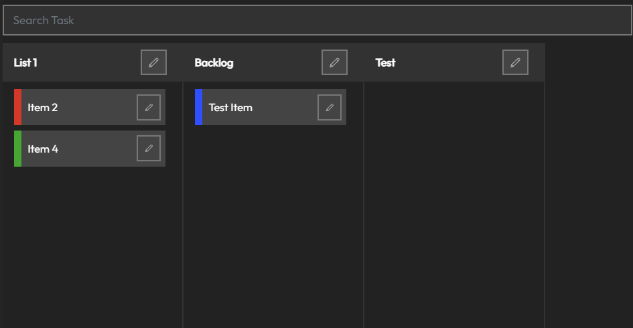
Task: Click the edit pencil for List 1
Action: tap(153, 62)
